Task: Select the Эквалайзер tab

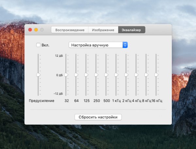Action: pos(132,30)
